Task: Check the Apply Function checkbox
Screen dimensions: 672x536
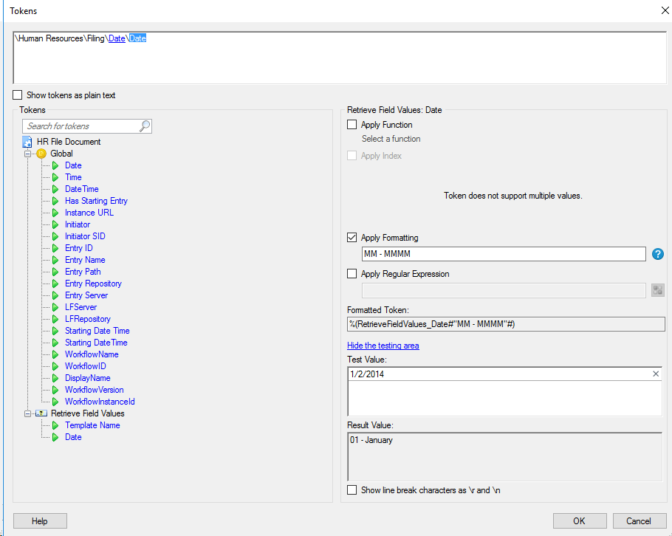Action: [x=352, y=125]
